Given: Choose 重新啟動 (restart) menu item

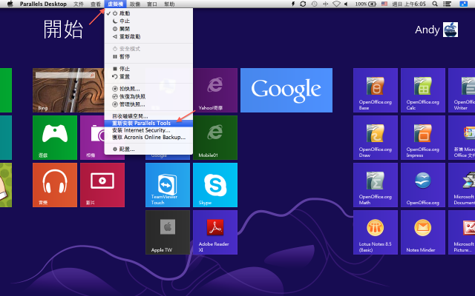Looking at the screenshot, I should (148, 36).
